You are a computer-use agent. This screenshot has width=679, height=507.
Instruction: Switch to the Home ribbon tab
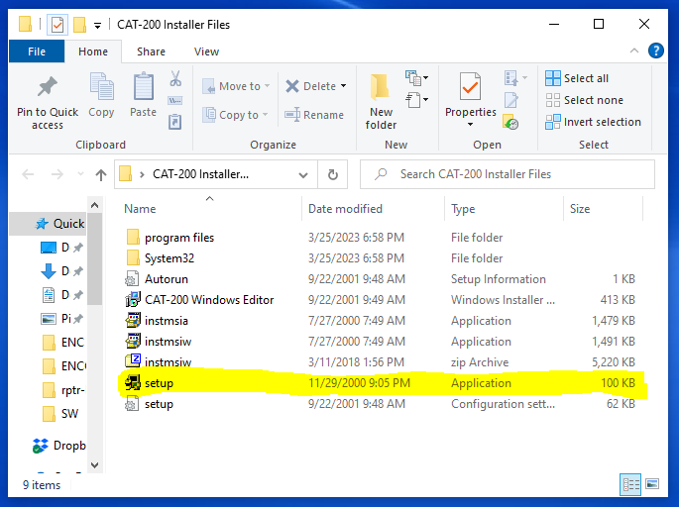pyautogui.click(x=92, y=51)
